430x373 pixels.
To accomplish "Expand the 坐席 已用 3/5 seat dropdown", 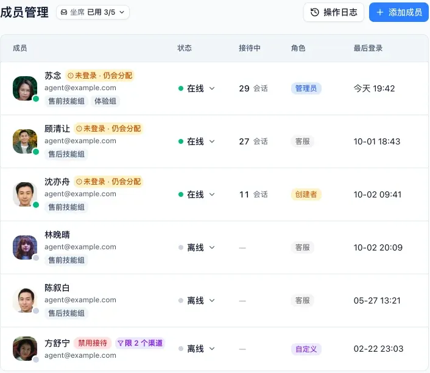I will [93, 12].
